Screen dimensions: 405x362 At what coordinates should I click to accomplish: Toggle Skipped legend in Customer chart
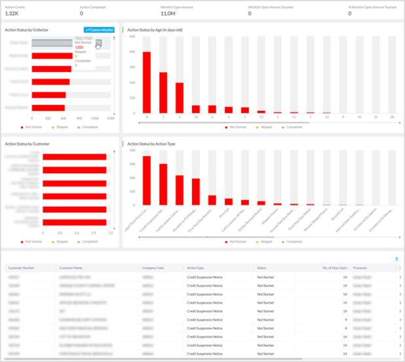[60, 241]
